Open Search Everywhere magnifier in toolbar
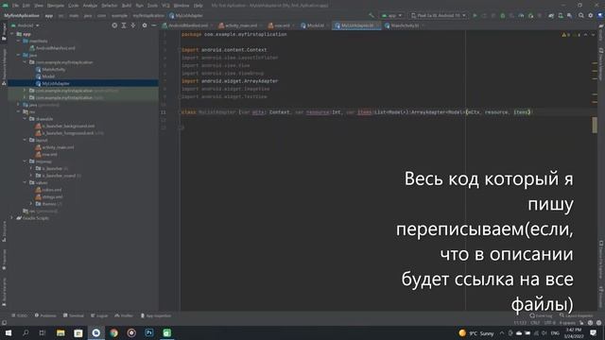 [x=581, y=15]
